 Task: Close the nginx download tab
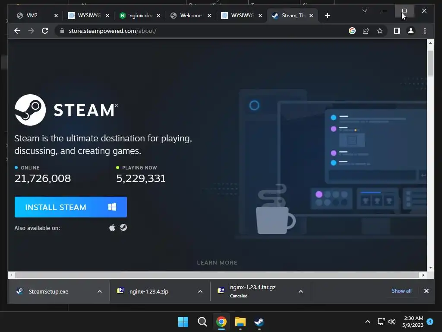pos(158,16)
